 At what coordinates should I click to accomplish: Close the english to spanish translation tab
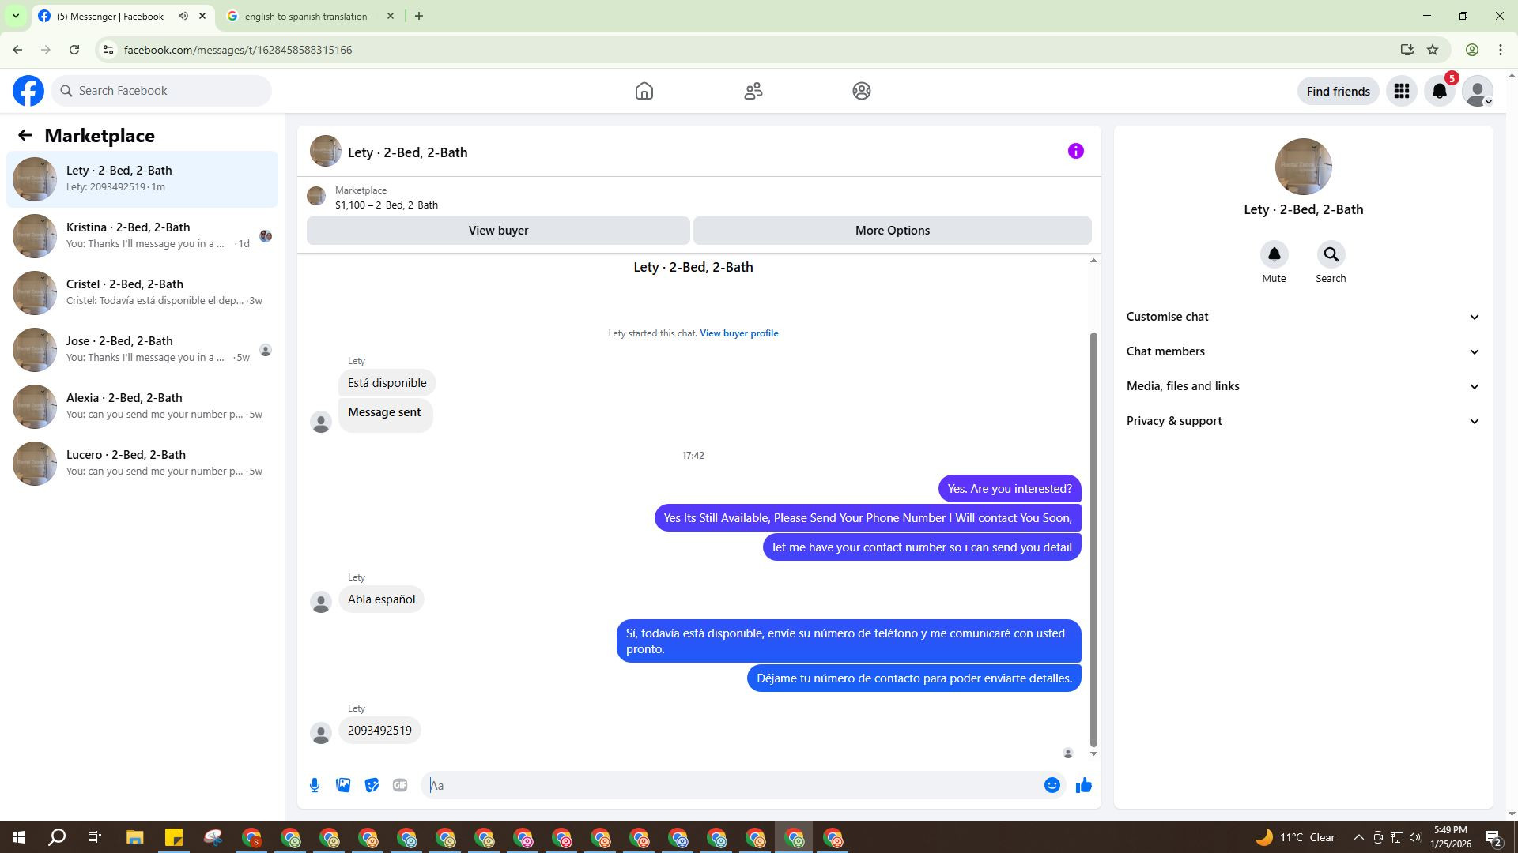pyautogui.click(x=390, y=16)
